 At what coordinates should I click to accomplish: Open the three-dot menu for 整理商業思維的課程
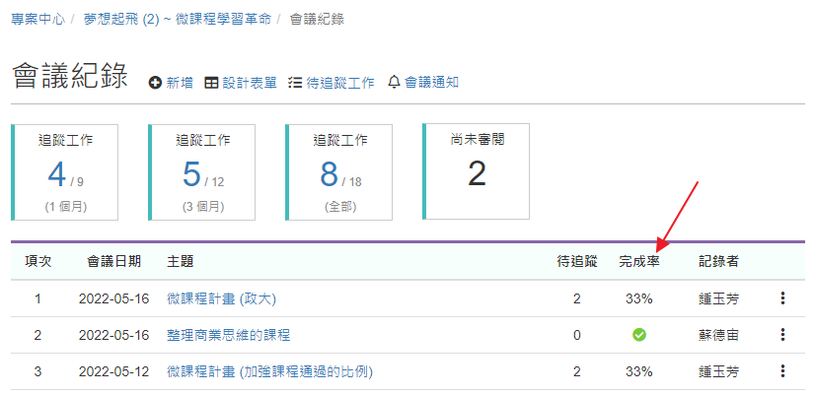coord(782,335)
